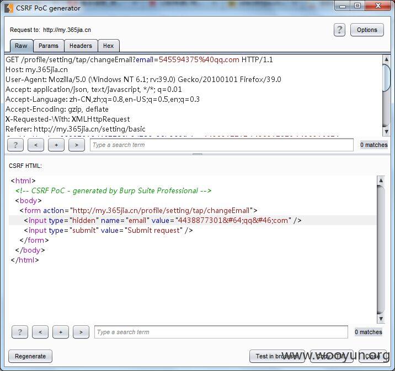Click the GET /profile/setting/tap/changeEmail request line
Viewport: 395px width, 371px height.
click(x=139, y=59)
